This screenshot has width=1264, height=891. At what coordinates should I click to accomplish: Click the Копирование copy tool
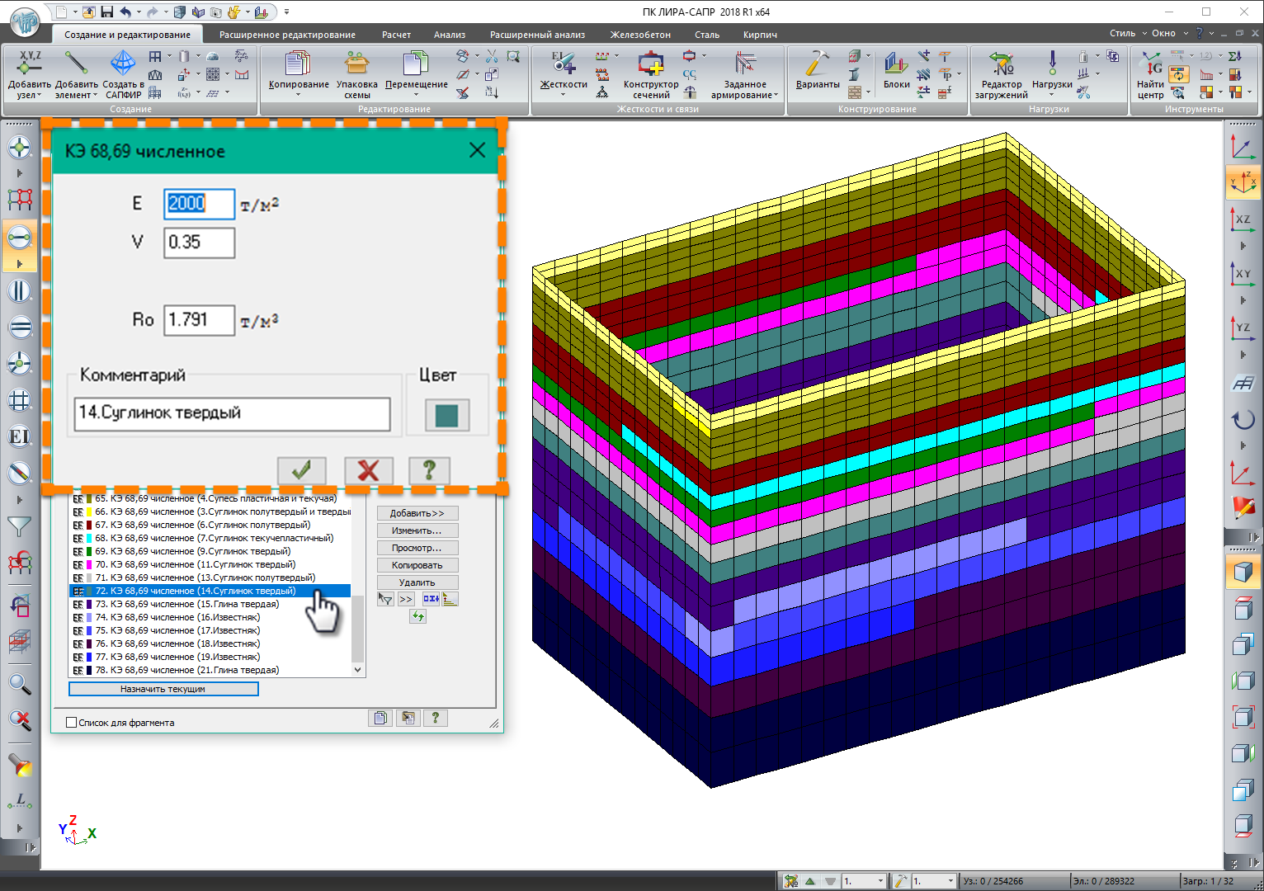[298, 64]
